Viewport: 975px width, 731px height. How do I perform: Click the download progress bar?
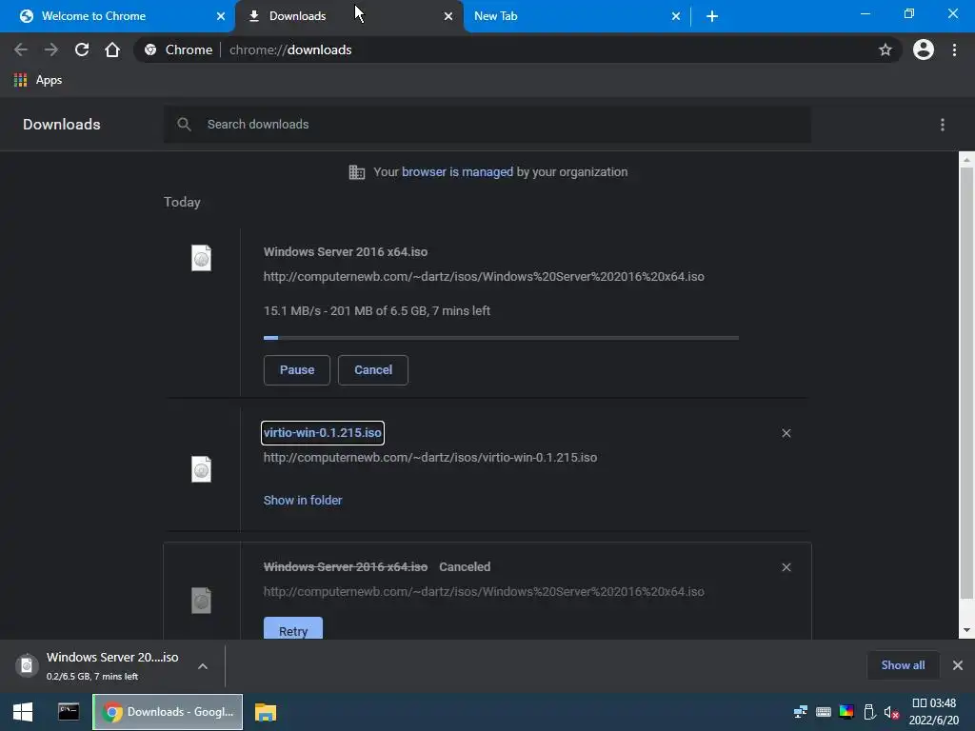pos(501,338)
